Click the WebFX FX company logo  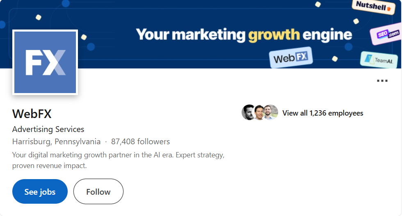(x=45, y=62)
